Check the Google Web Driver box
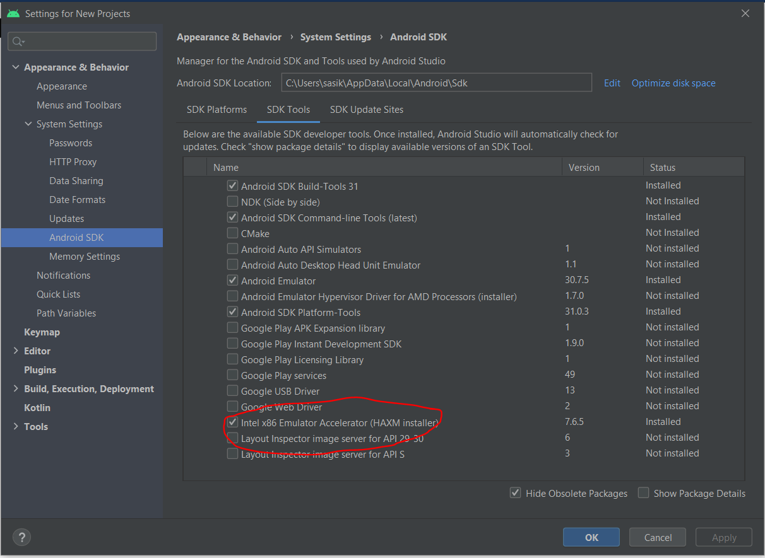The image size is (765, 558). [233, 407]
